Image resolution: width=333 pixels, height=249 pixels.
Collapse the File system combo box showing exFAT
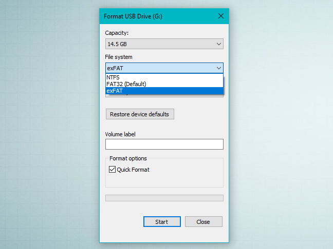click(x=164, y=68)
